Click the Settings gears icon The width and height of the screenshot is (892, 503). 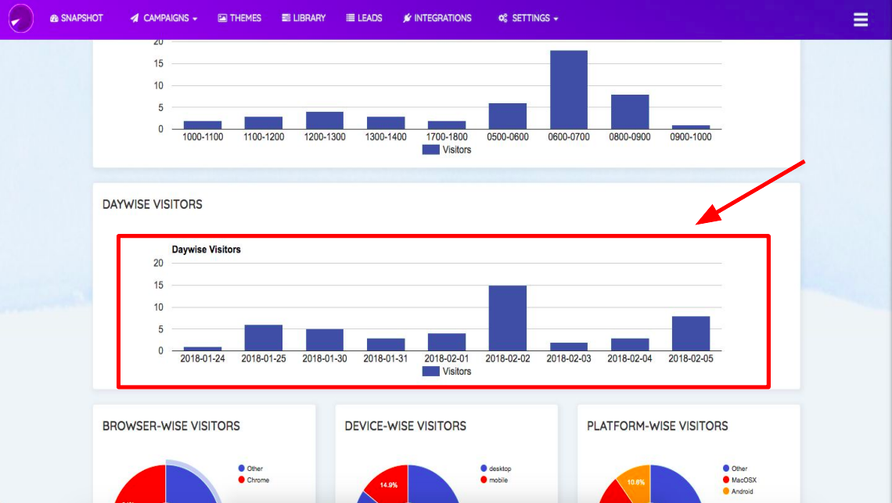pos(503,18)
